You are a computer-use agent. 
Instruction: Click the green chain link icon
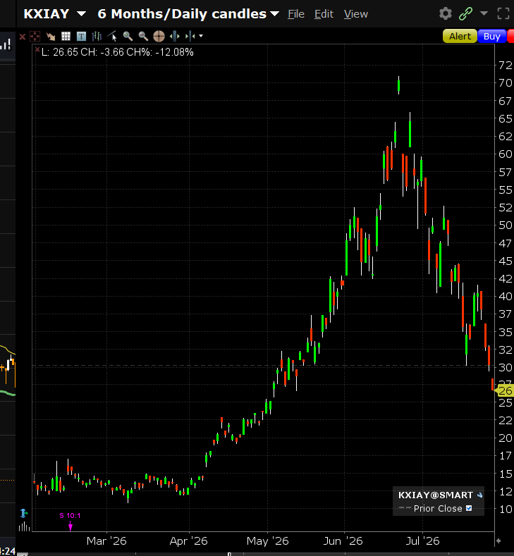[465, 14]
